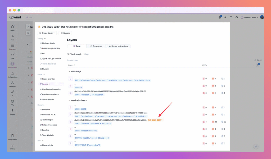Open Settings at sidebar bottom

pos(12,145)
